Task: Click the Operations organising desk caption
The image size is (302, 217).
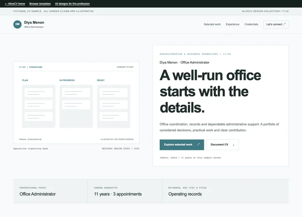Action: point(31,148)
